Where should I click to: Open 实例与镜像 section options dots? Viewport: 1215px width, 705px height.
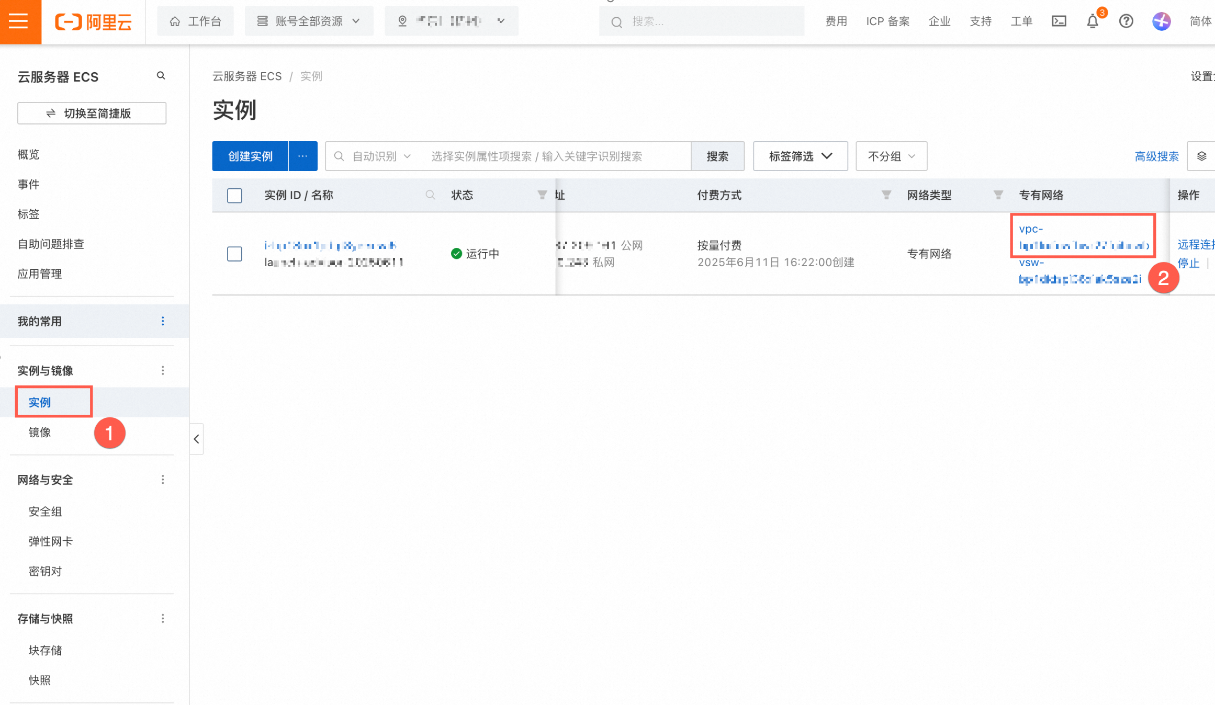(163, 371)
